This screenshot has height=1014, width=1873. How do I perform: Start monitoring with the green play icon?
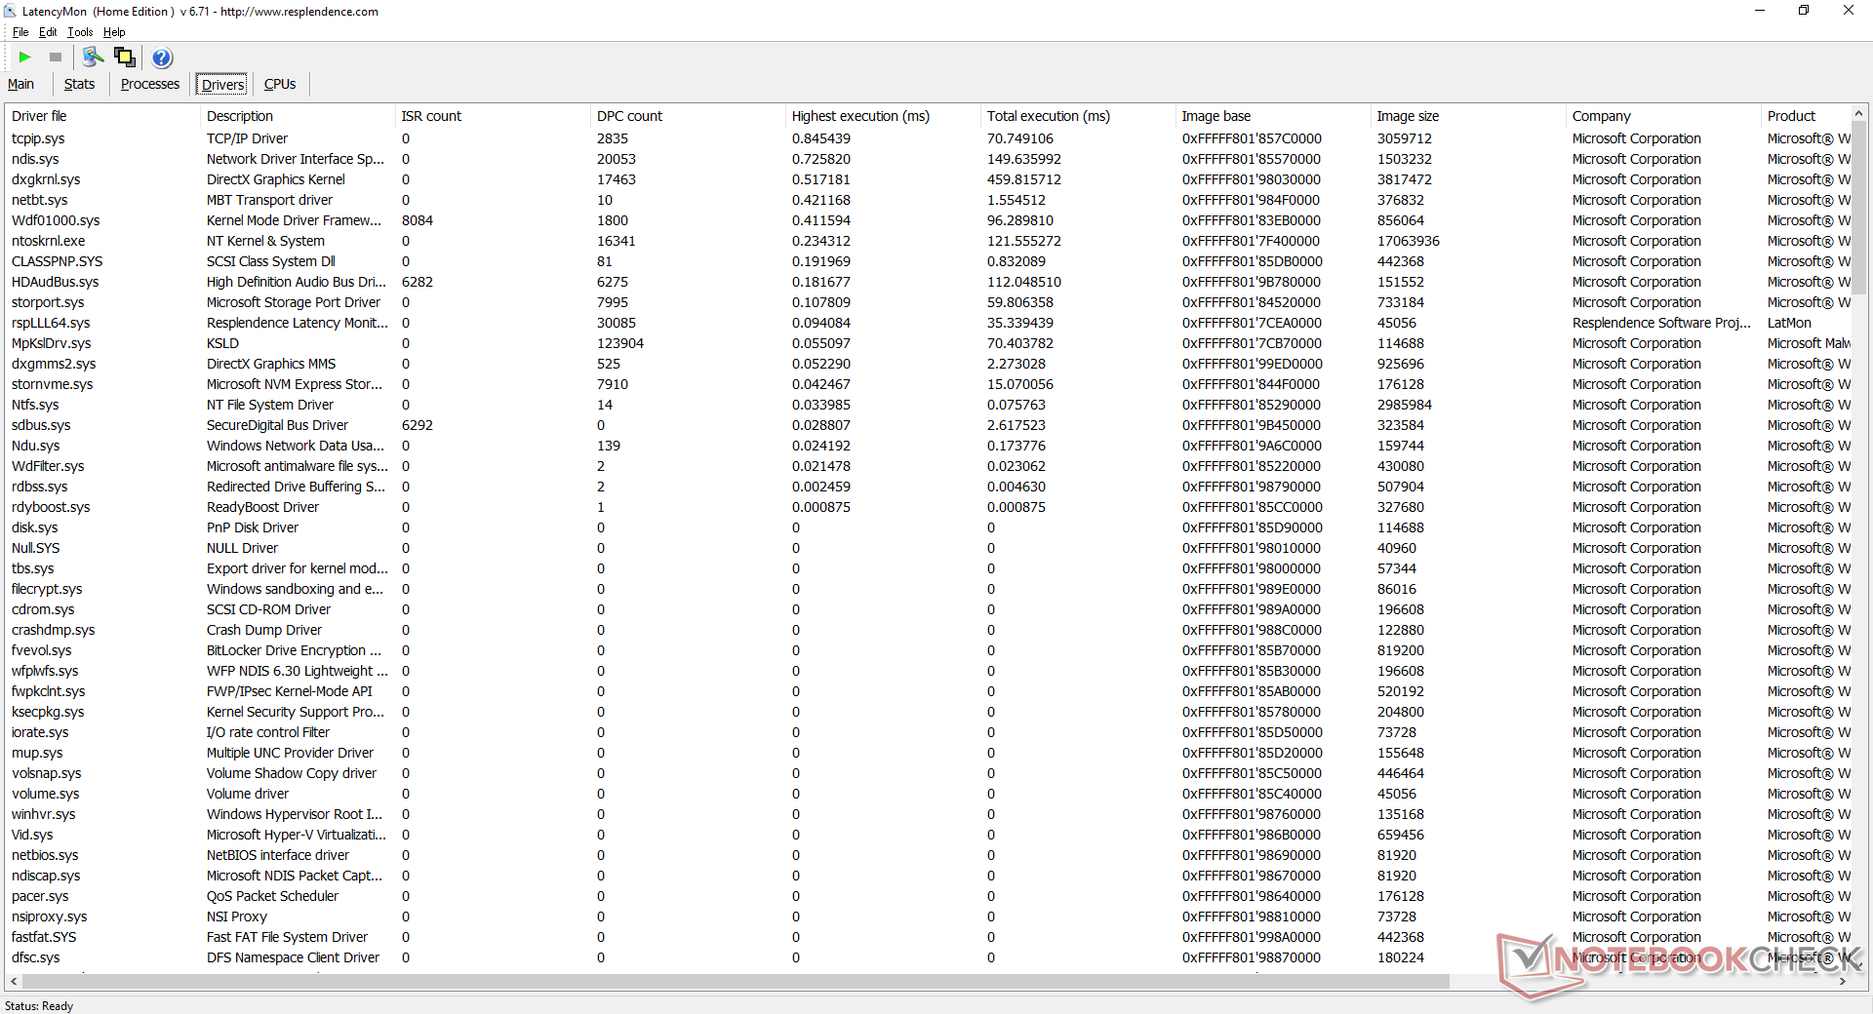coord(25,58)
